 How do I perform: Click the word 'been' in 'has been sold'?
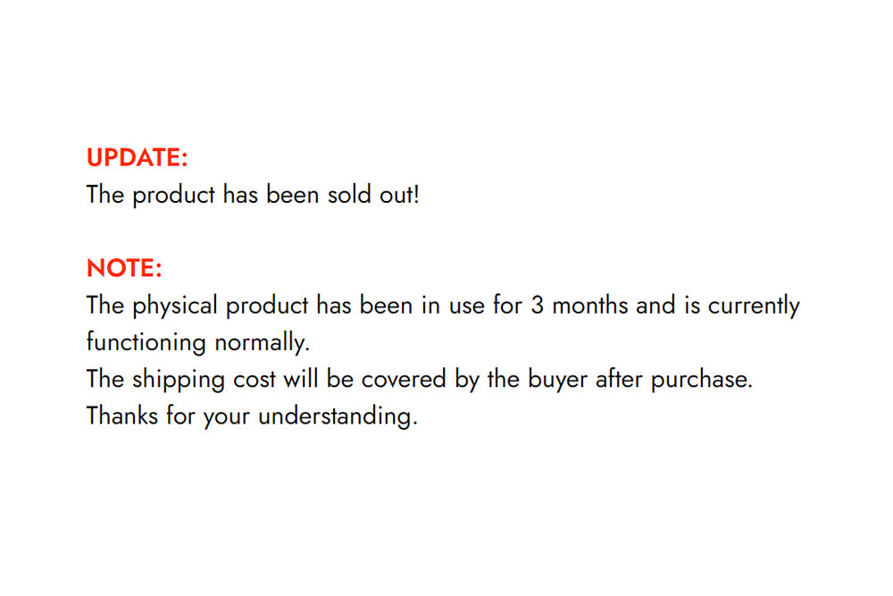292,195
